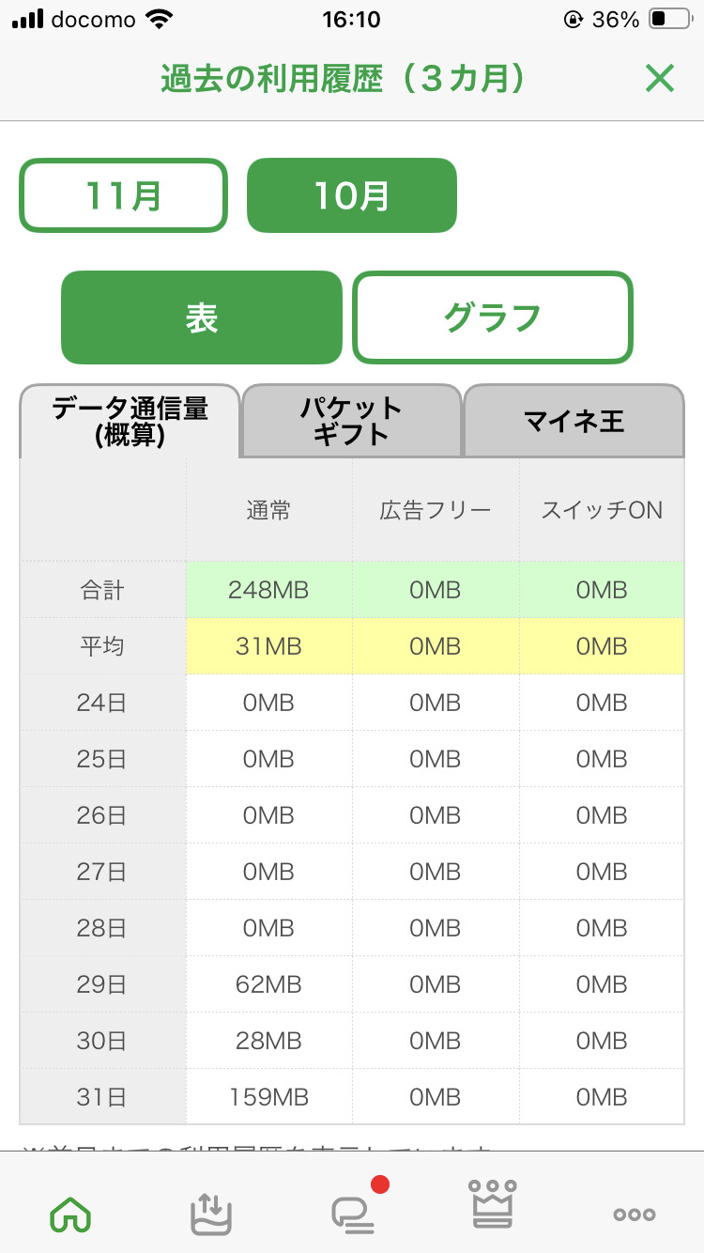The image size is (704, 1253).
Task: Tap the crown icon in bottom bar
Action: [x=494, y=1205]
